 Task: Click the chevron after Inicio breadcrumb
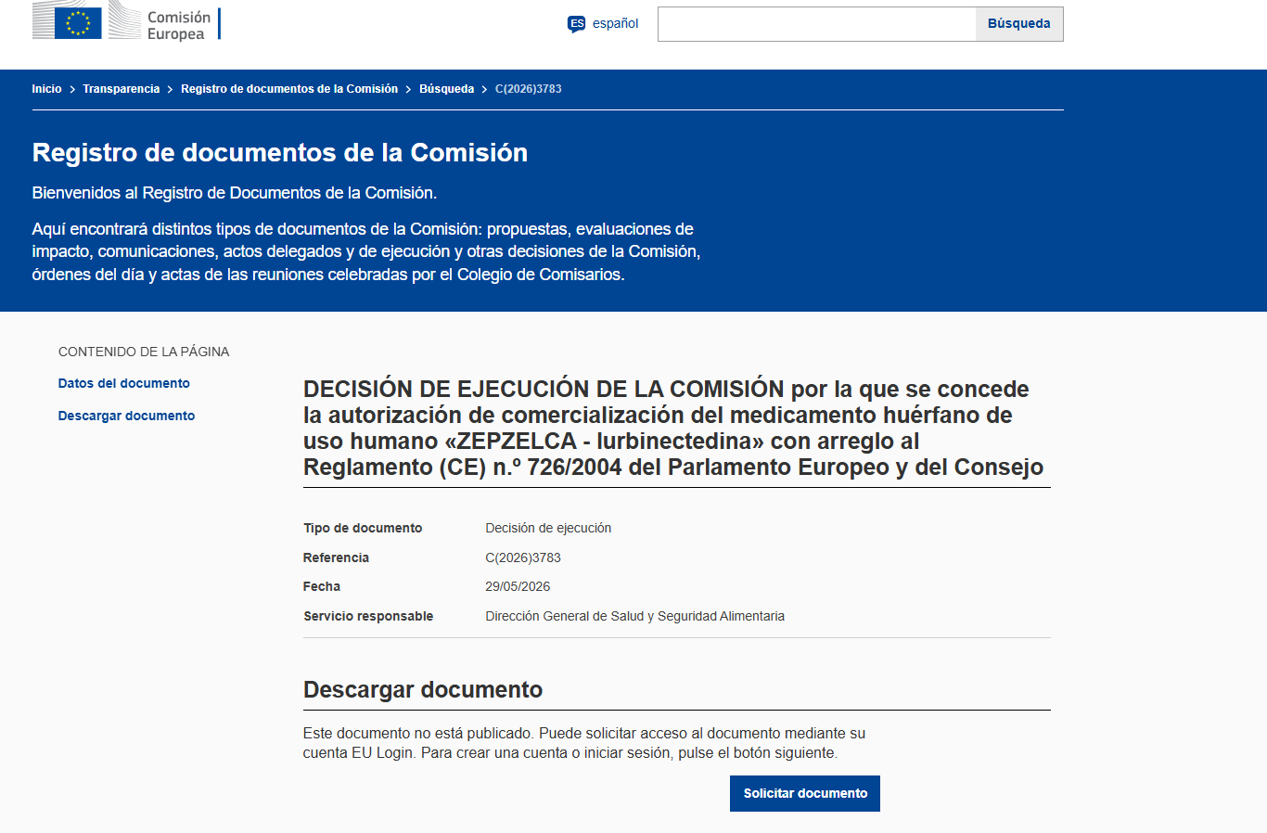72,89
